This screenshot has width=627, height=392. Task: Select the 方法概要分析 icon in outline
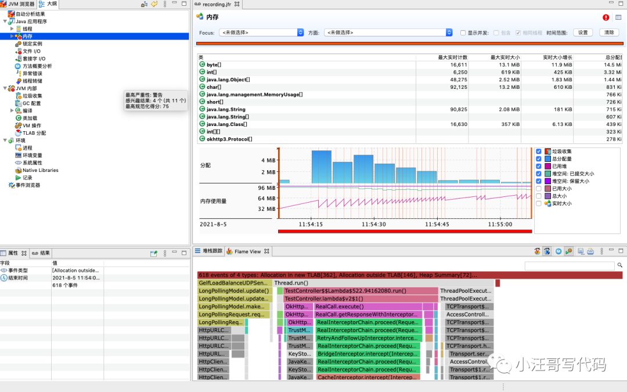18,66
